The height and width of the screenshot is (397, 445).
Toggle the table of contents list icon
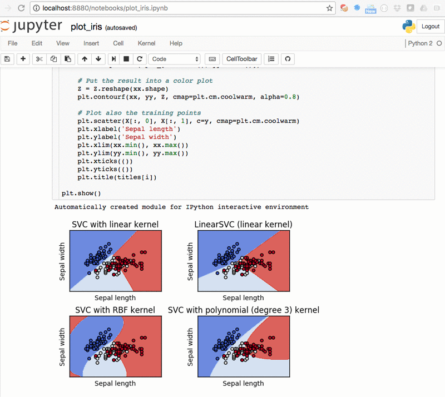271,59
